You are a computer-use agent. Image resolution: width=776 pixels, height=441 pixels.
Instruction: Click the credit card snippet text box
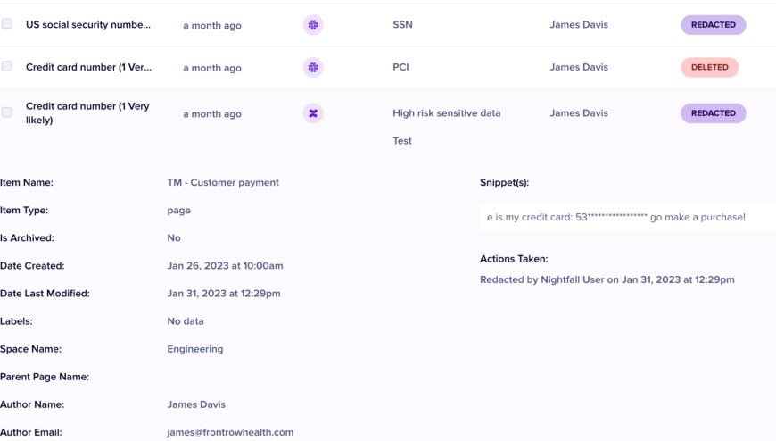624,217
